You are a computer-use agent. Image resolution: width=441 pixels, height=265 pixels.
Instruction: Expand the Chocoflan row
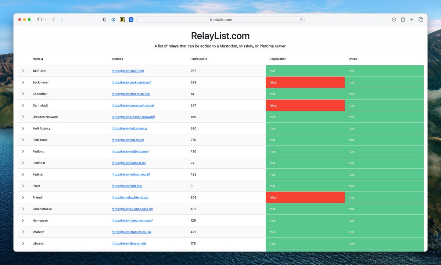click(23, 94)
